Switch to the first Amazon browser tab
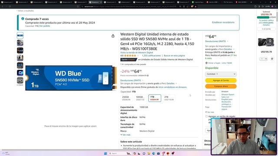This screenshot has height=156, width=278. pyautogui.click(x=7, y=2)
